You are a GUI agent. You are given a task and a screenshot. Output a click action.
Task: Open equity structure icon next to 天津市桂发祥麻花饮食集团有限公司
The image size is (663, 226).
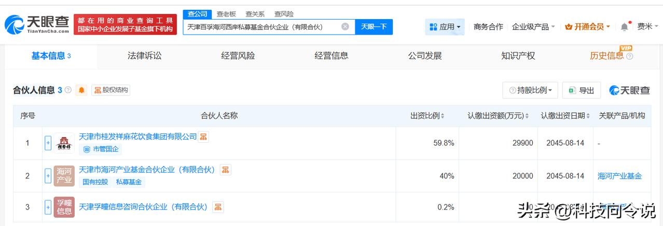(x=204, y=137)
